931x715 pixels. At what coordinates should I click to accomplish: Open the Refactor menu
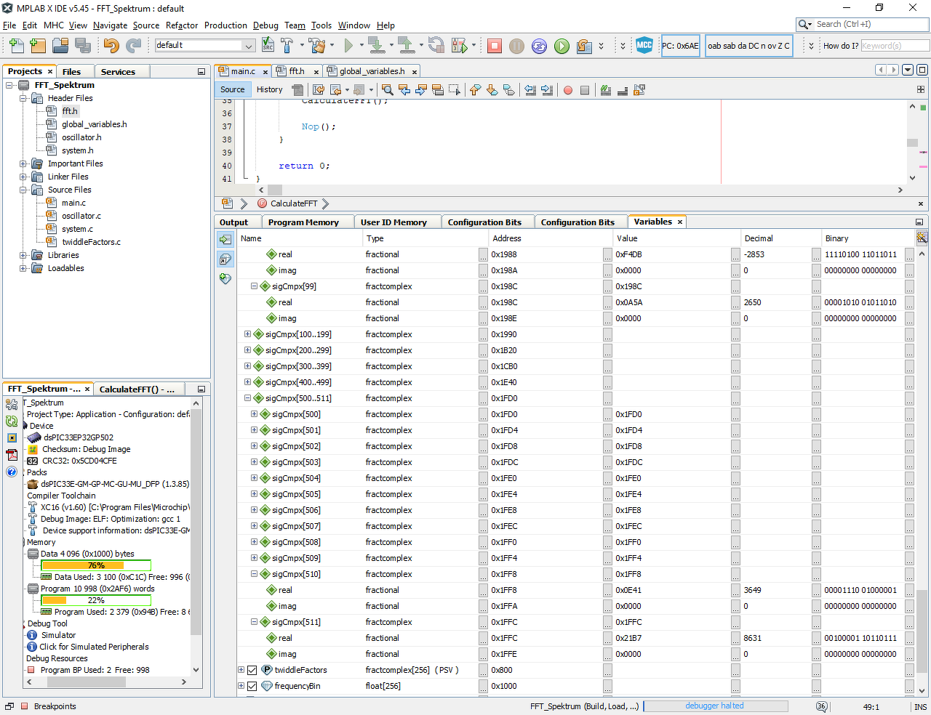(182, 25)
